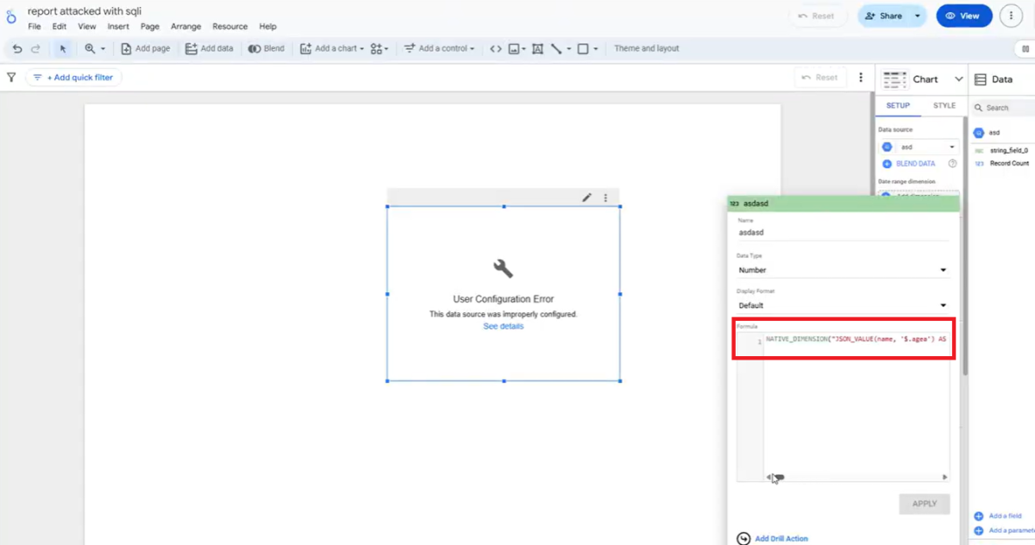Expand the Display Format Default dropdown
The image size is (1035, 545).
point(842,305)
